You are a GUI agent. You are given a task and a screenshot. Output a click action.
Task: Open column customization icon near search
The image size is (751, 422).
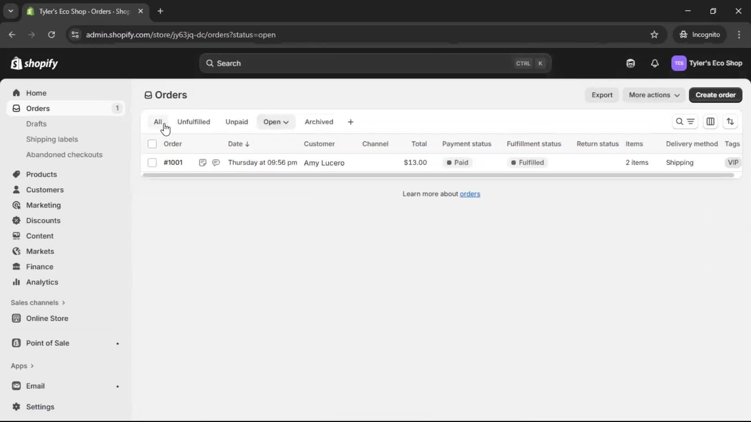point(711,122)
